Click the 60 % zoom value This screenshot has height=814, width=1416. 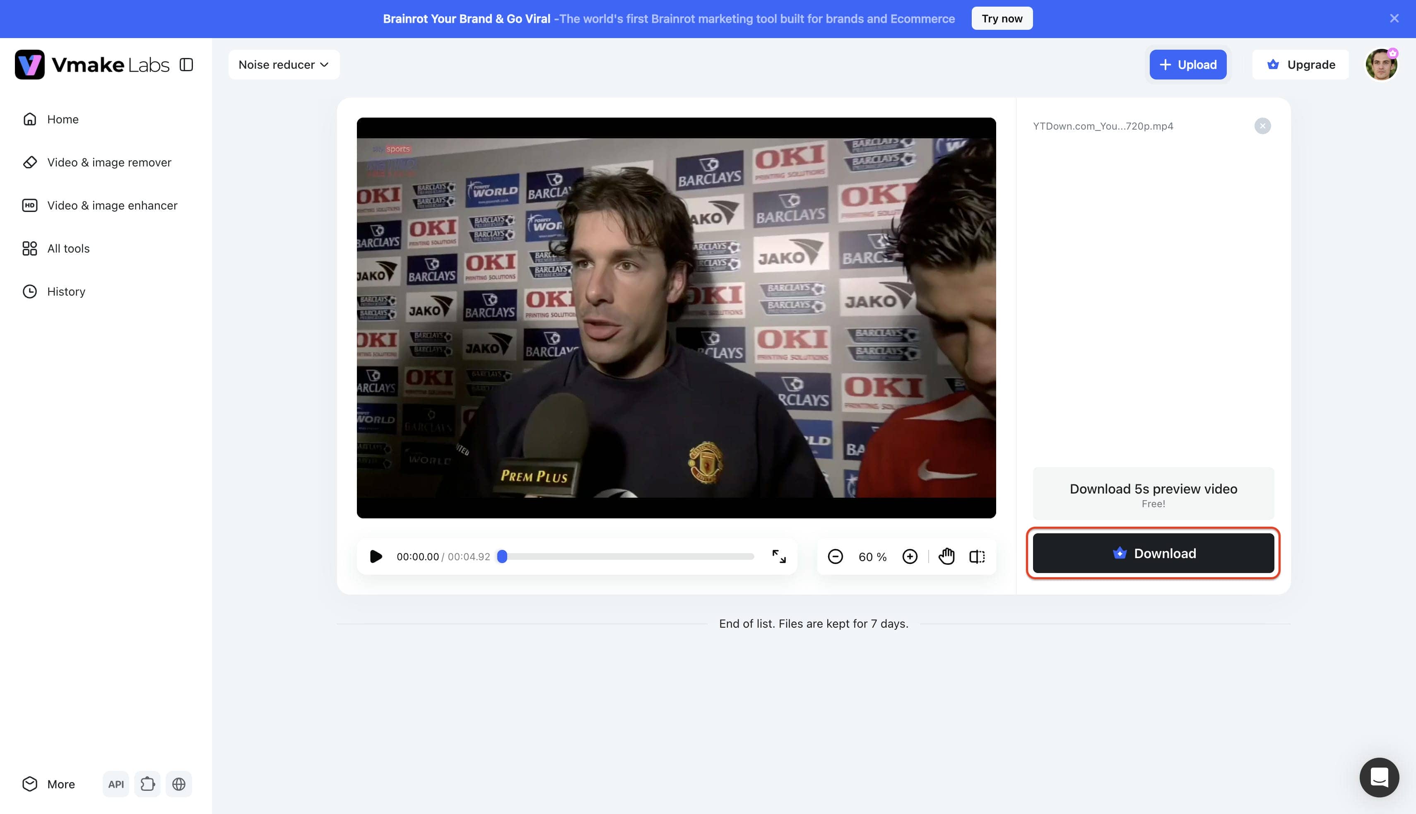coord(872,557)
